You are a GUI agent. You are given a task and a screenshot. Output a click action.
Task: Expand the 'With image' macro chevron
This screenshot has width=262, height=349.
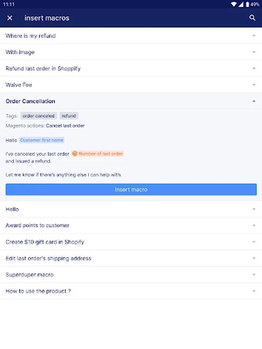coord(254,52)
